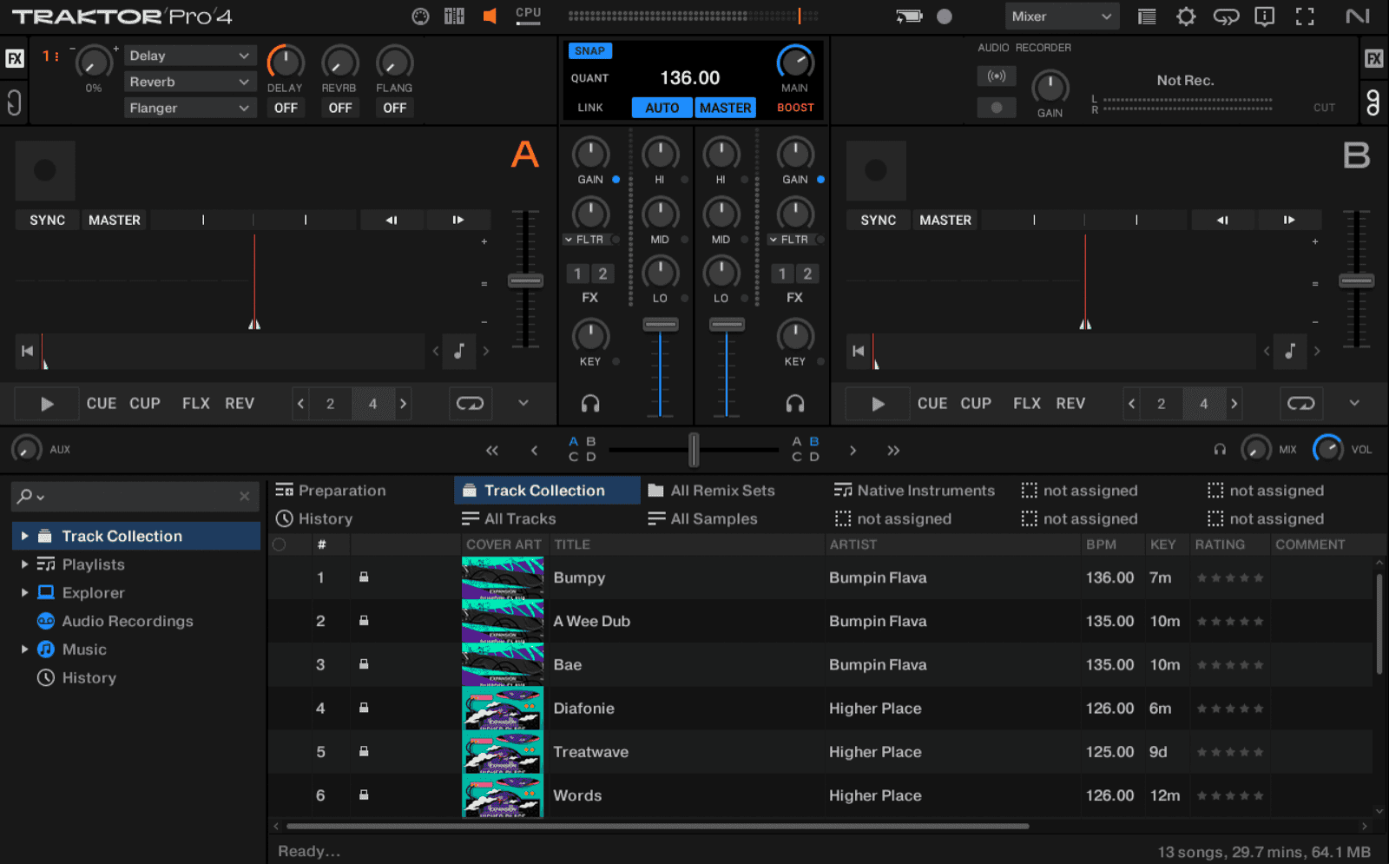Screen dimensions: 1389x864
Task: Open the Delay effect dropdown
Action: coord(190,56)
